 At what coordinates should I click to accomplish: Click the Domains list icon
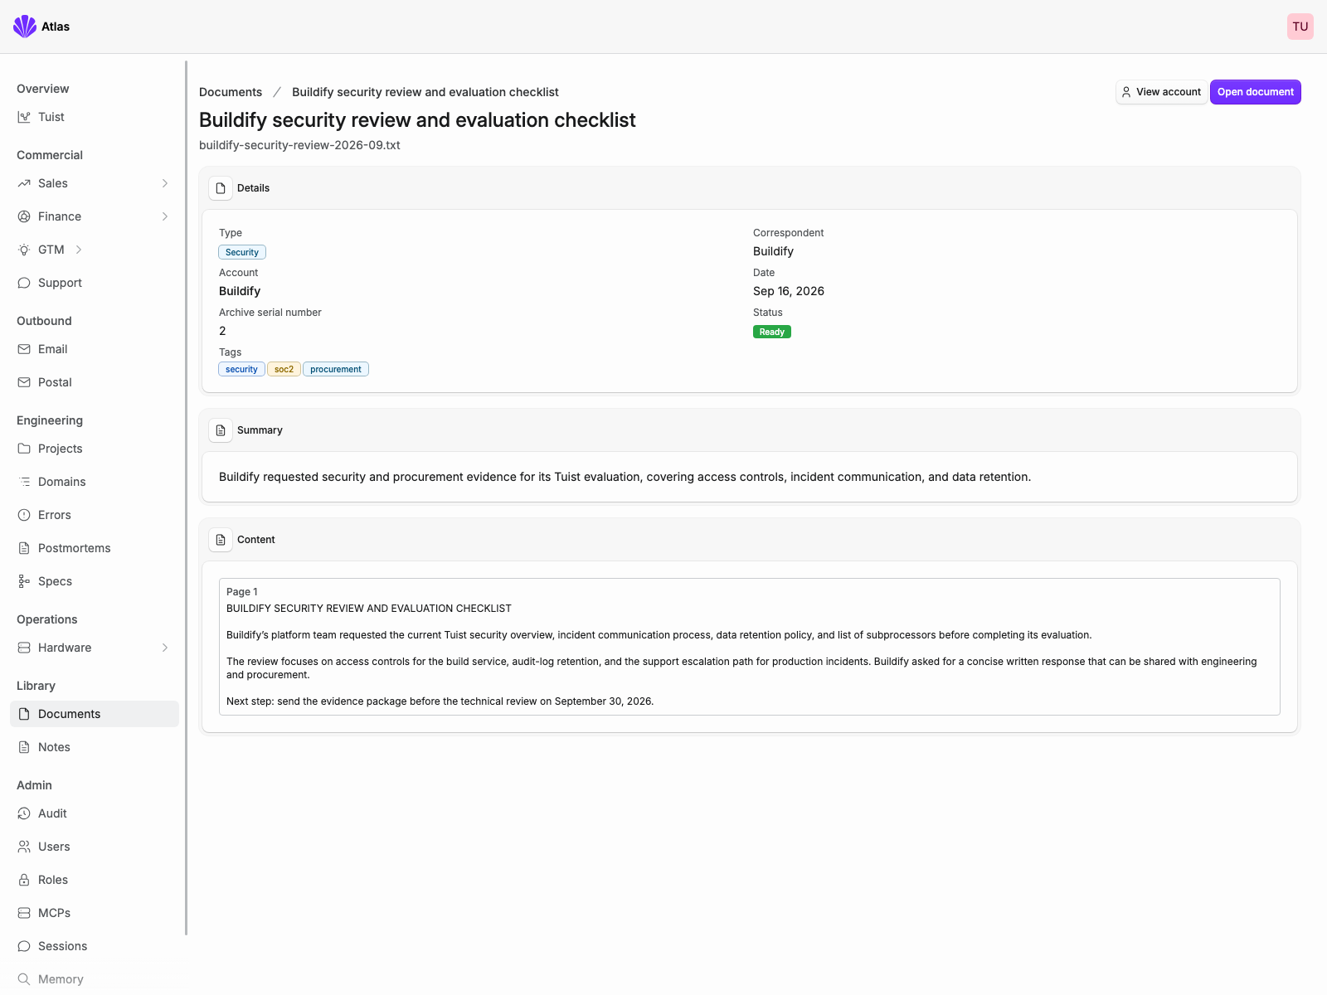pyautogui.click(x=24, y=482)
